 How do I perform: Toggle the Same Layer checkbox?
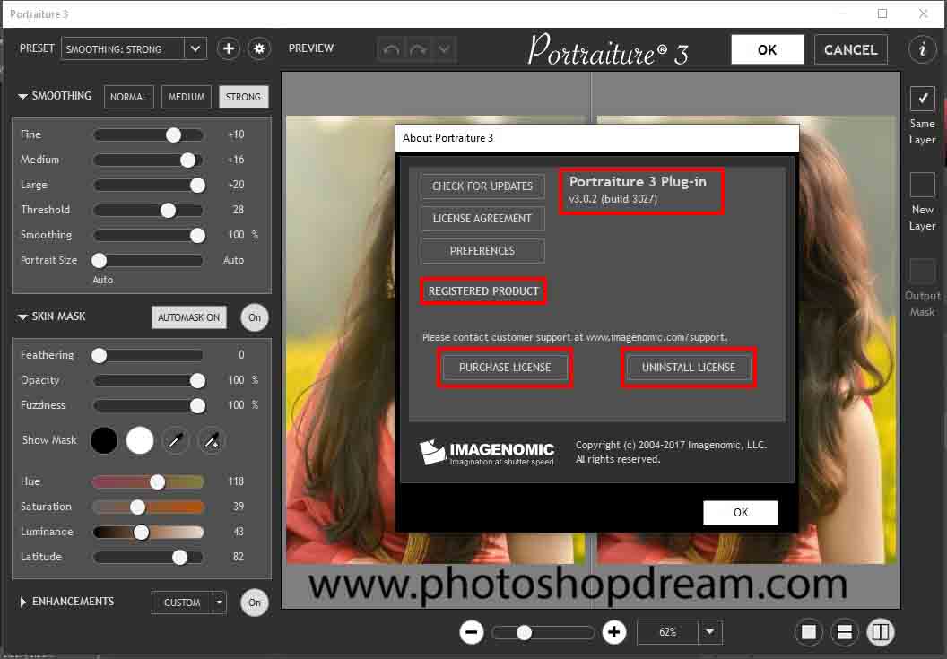click(x=922, y=99)
